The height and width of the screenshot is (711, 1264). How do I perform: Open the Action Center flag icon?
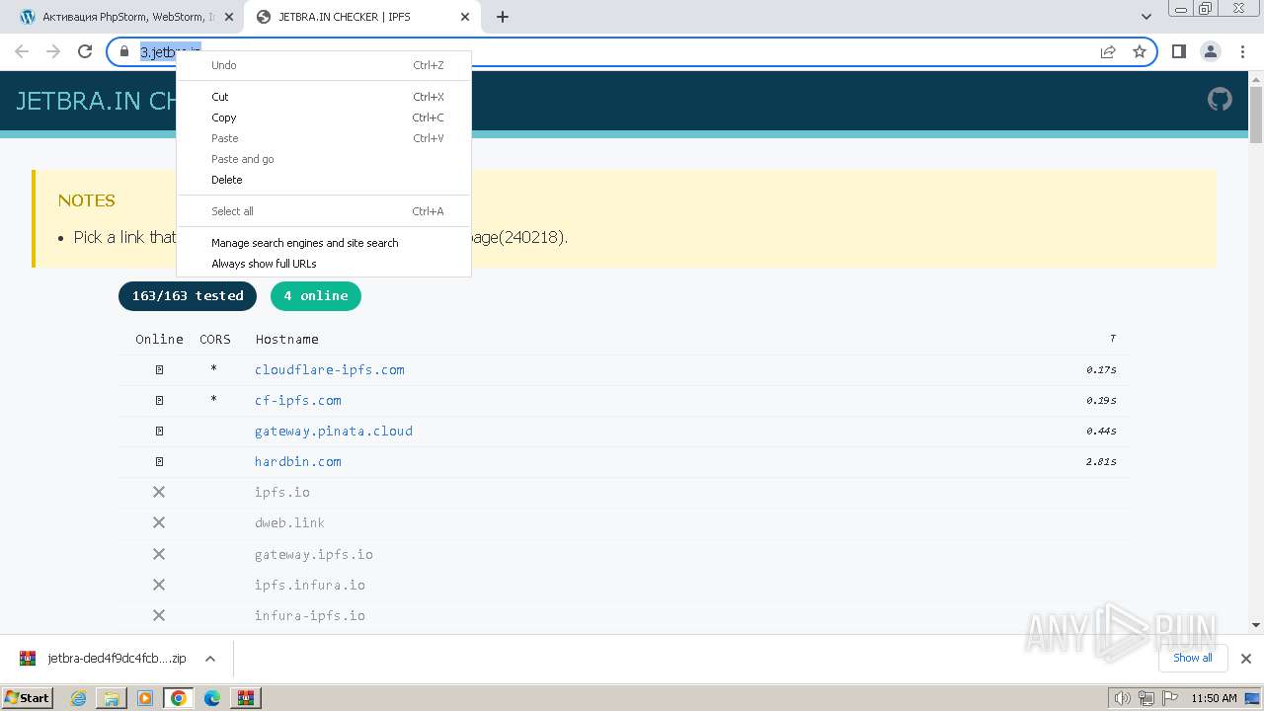click(x=1168, y=698)
